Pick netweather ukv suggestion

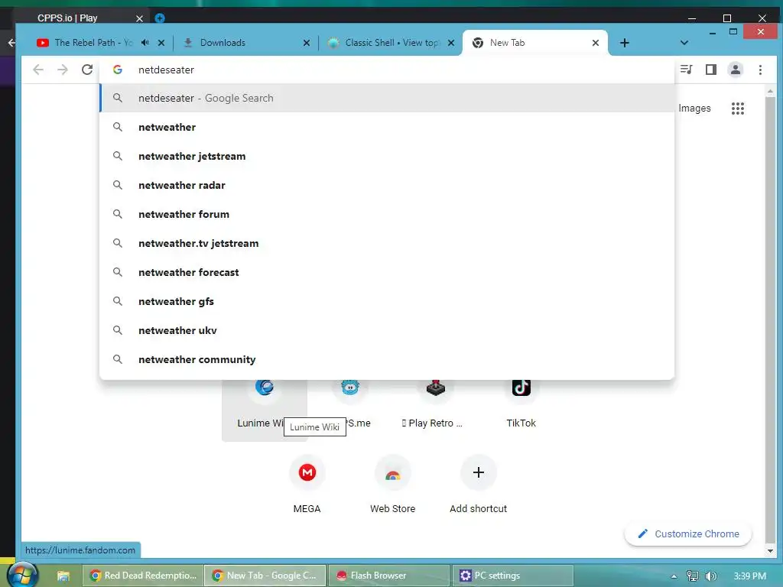pos(387,330)
